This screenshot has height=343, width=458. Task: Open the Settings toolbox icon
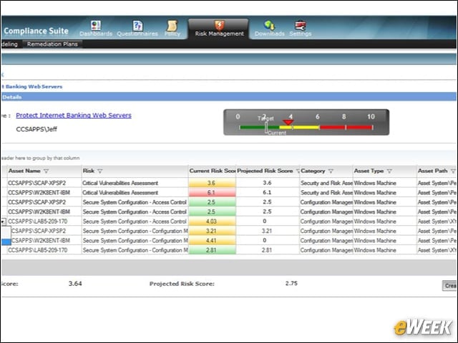point(301,26)
